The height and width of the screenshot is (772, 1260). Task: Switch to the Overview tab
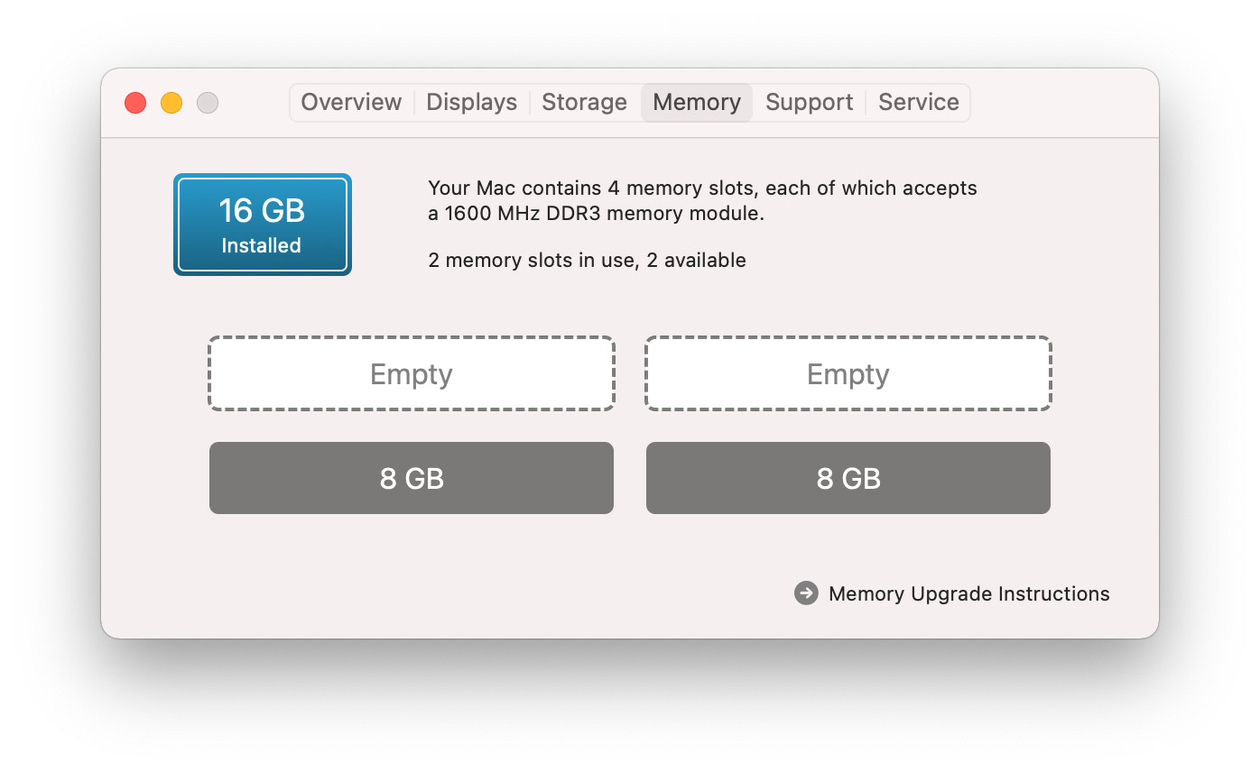point(351,103)
